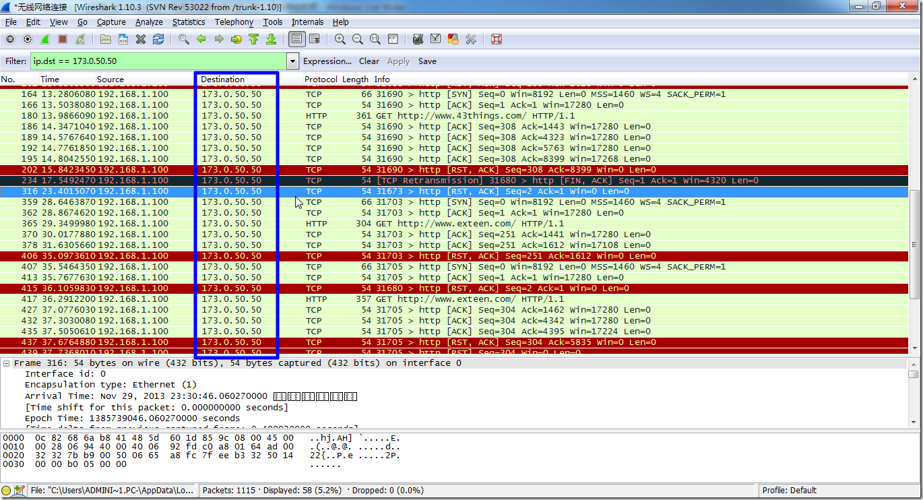Expand the recent filters dropdown arrow

point(292,61)
